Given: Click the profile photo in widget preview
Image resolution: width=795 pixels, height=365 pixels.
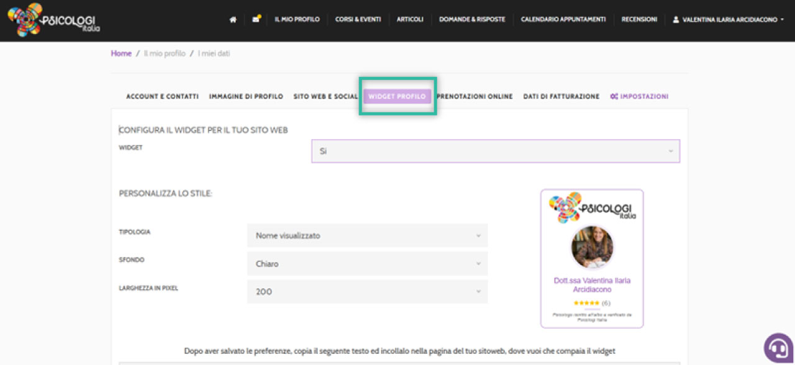Looking at the screenshot, I should 592,247.
